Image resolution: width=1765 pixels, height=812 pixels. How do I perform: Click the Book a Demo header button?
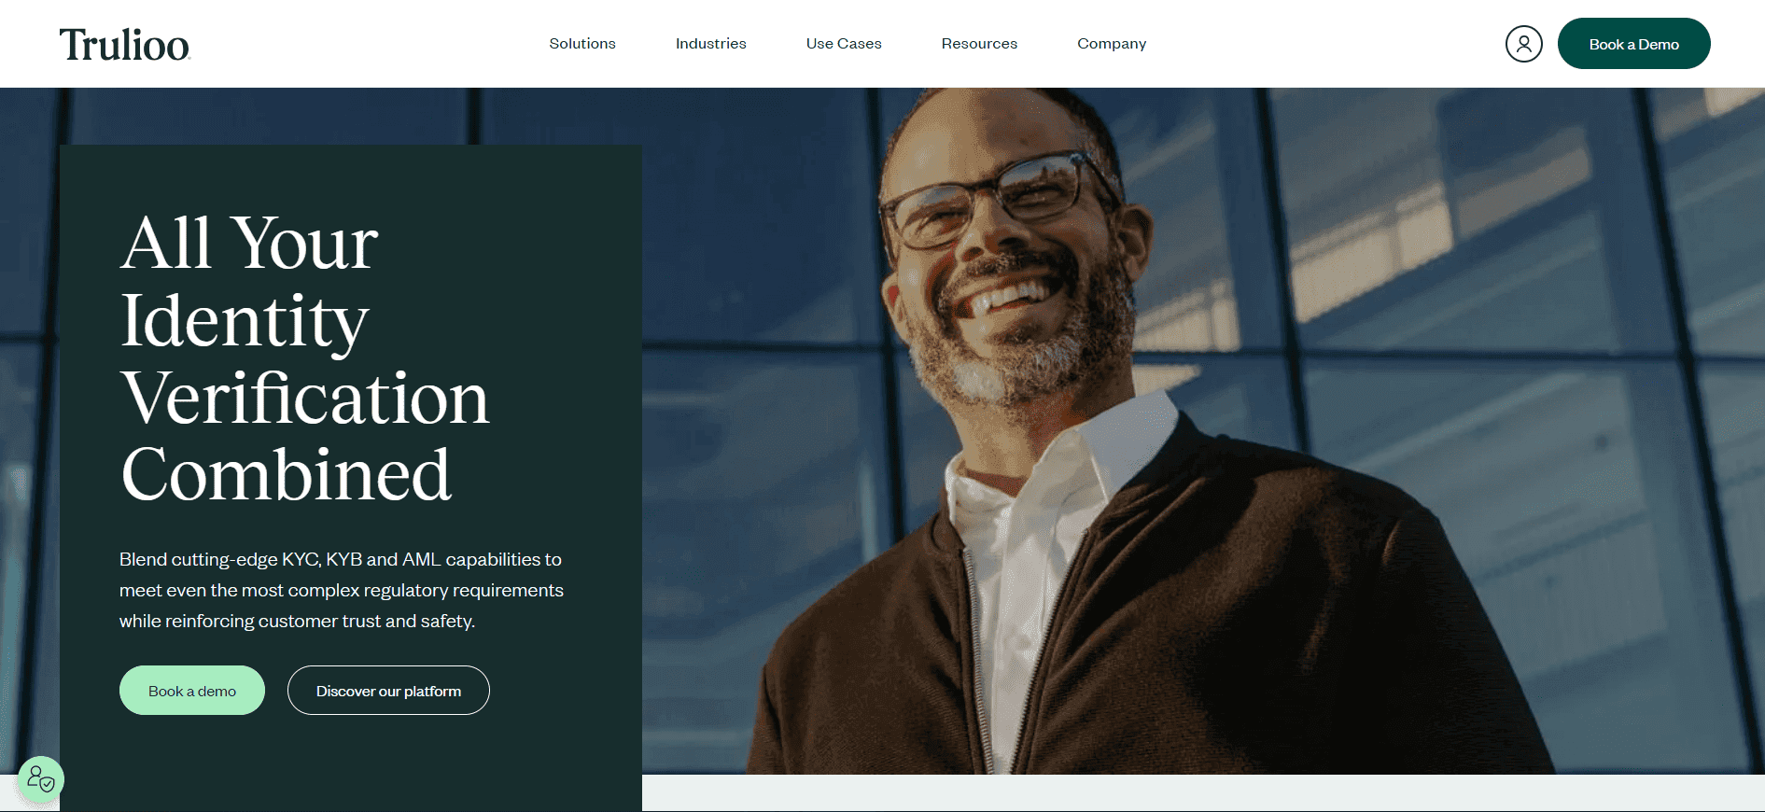pyautogui.click(x=1633, y=44)
